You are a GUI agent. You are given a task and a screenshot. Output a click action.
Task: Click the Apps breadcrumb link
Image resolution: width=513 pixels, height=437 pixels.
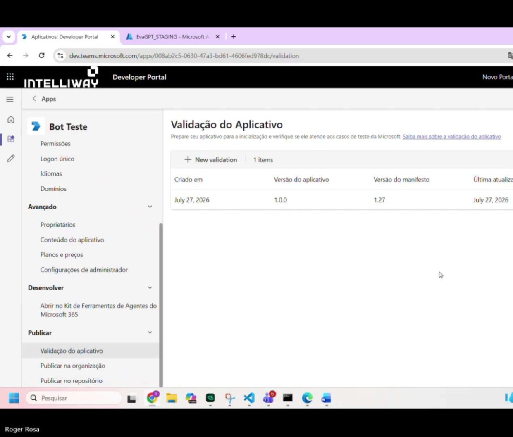point(48,99)
